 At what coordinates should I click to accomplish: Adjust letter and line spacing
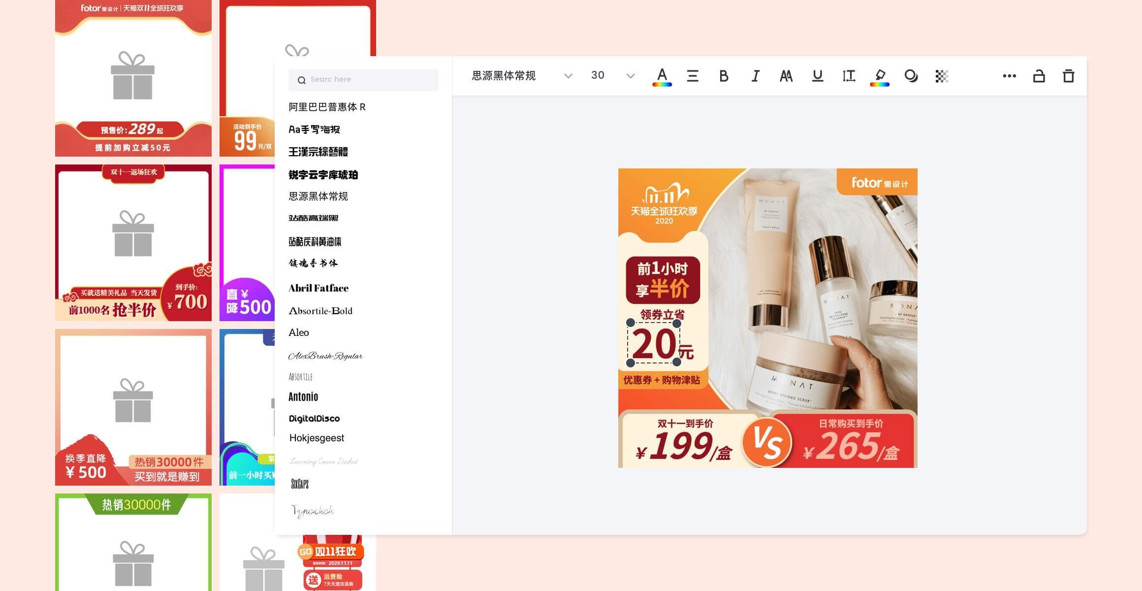(849, 76)
